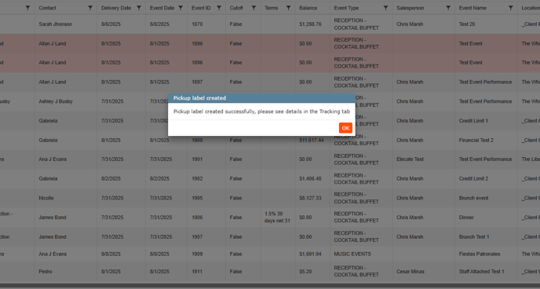Open the Event Name column filter icon
540x289 pixels.
[x=511, y=8]
